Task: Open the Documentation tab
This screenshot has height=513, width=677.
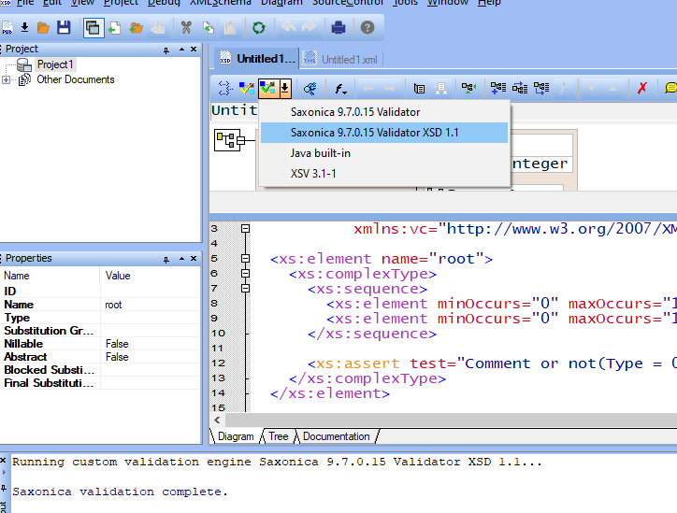Action: pos(336,436)
